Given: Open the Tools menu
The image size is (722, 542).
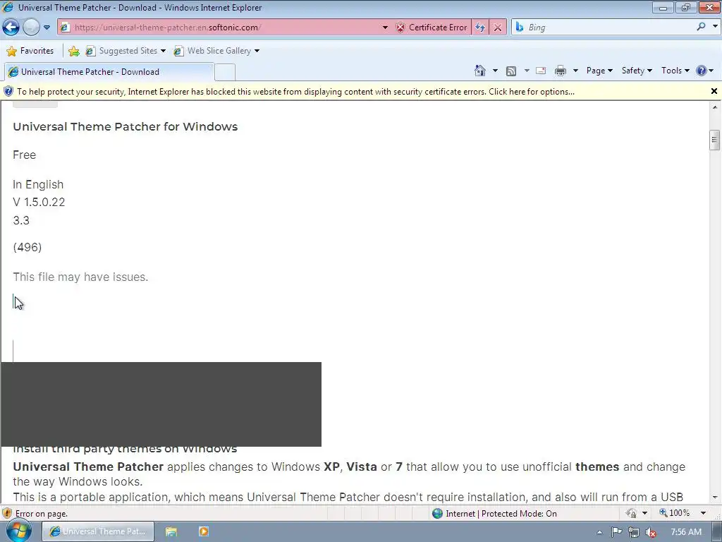Looking at the screenshot, I should tap(675, 71).
